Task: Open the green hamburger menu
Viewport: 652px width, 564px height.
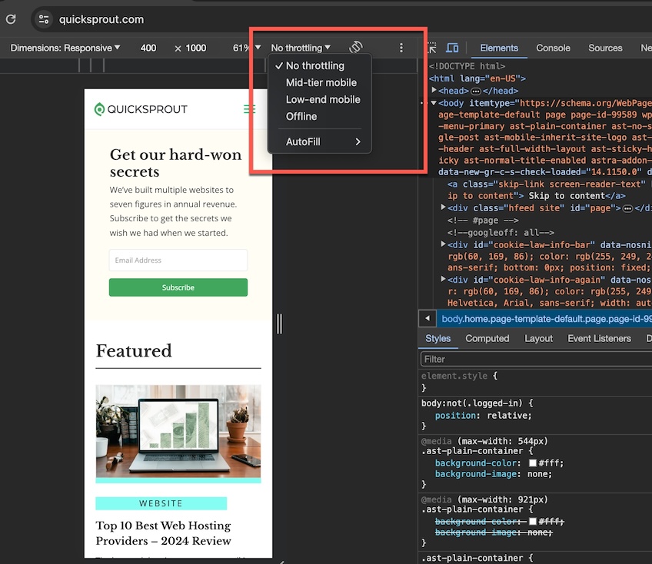Action: point(249,109)
